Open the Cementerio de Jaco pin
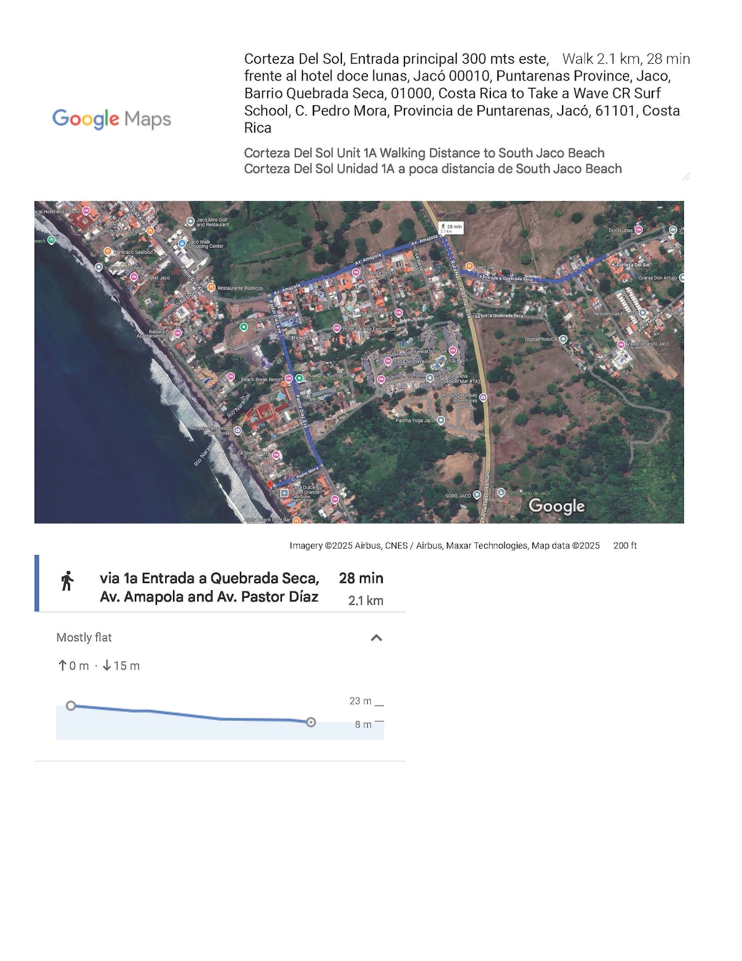The width and height of the screenshot is (742, 961). pos(501,493)
